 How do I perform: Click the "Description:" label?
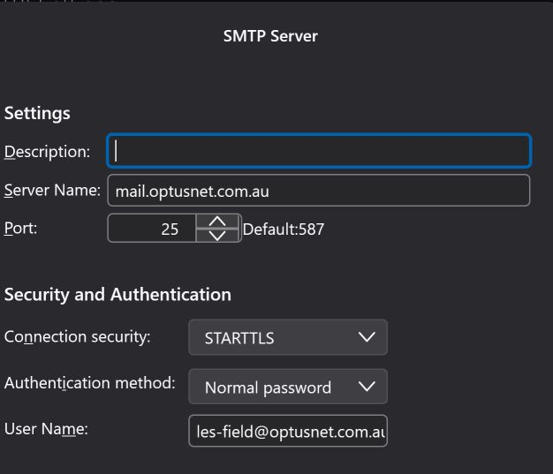(48, 152)
